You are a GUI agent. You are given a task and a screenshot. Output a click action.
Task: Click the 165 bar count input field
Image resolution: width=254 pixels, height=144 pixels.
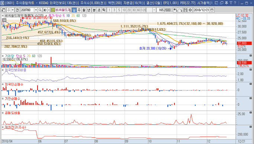tap(160, 10)
